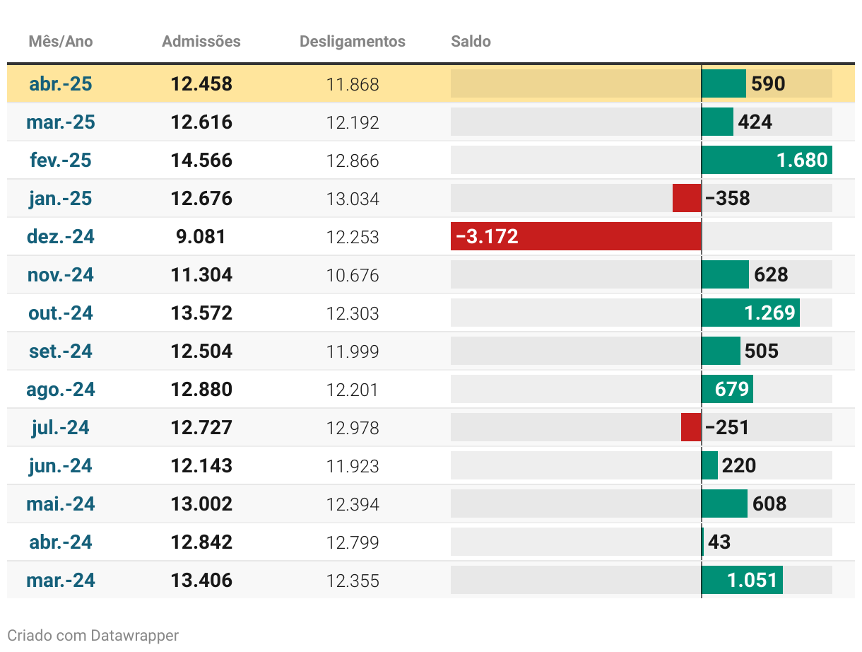Select the ago.-24 green 679 bar

pyautogui.click(x=727, y=389)
